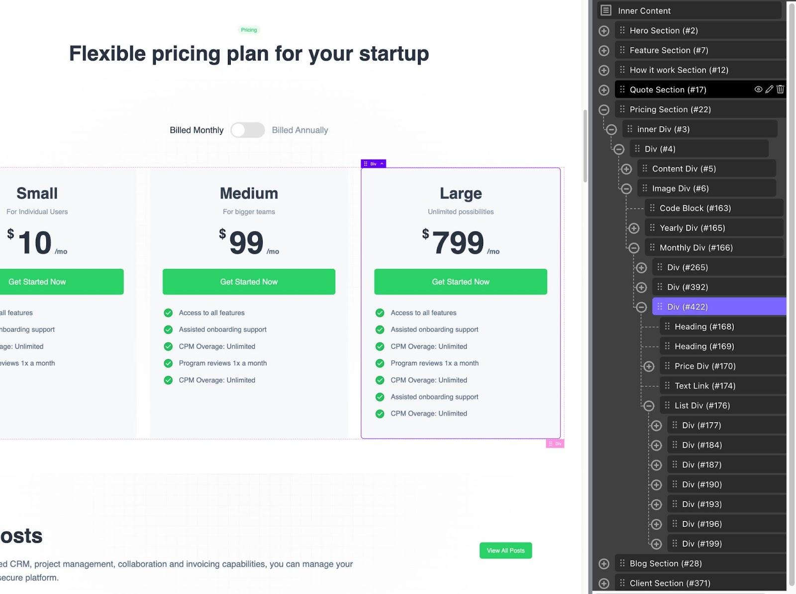Select Blog Section (#28) tree item
The image size is (796, 594).
tap(665, 563)
